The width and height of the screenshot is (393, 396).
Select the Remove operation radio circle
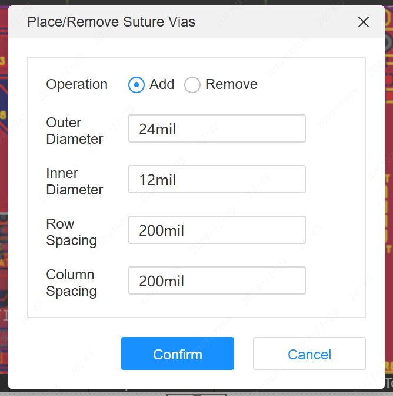[192, 85]
